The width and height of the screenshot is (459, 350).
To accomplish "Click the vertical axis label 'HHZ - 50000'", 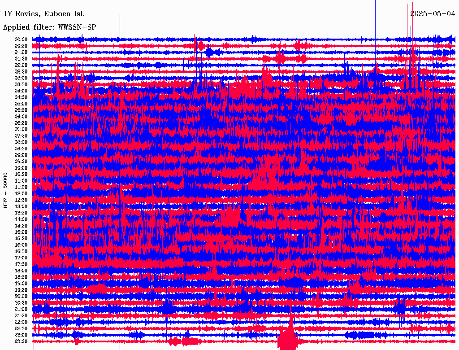I will (5, 191).
